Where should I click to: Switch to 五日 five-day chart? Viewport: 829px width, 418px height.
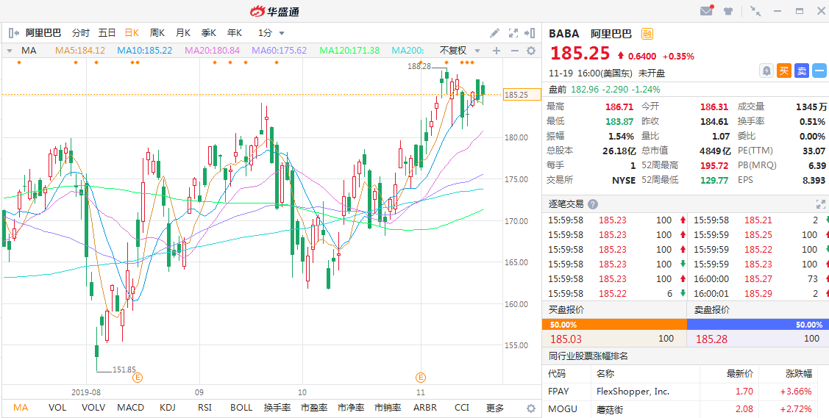[x=107, y=33]
